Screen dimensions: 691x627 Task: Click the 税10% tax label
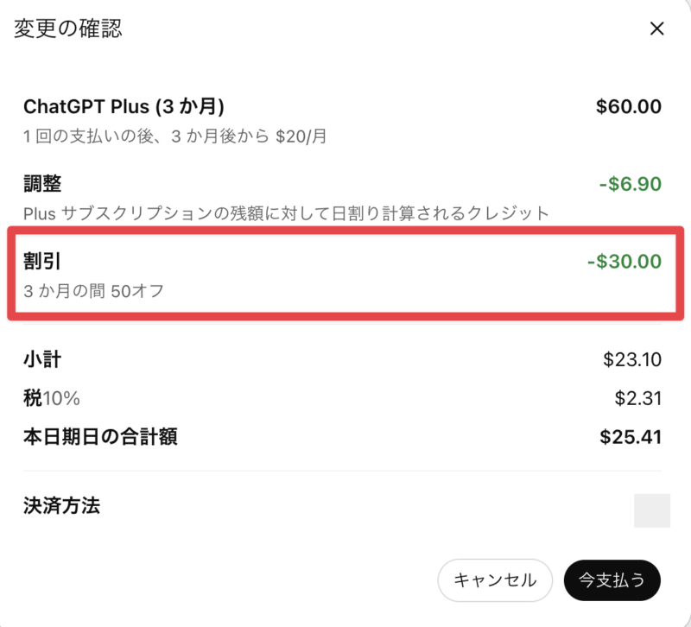click(52, 398)
